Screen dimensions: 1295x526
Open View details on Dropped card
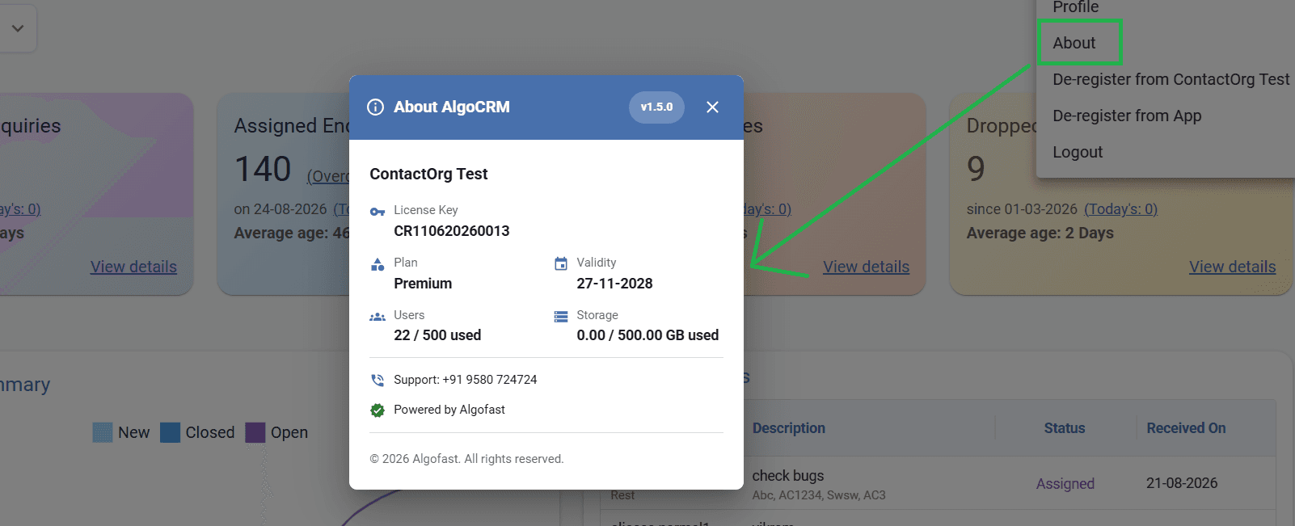pos(1232,267)
